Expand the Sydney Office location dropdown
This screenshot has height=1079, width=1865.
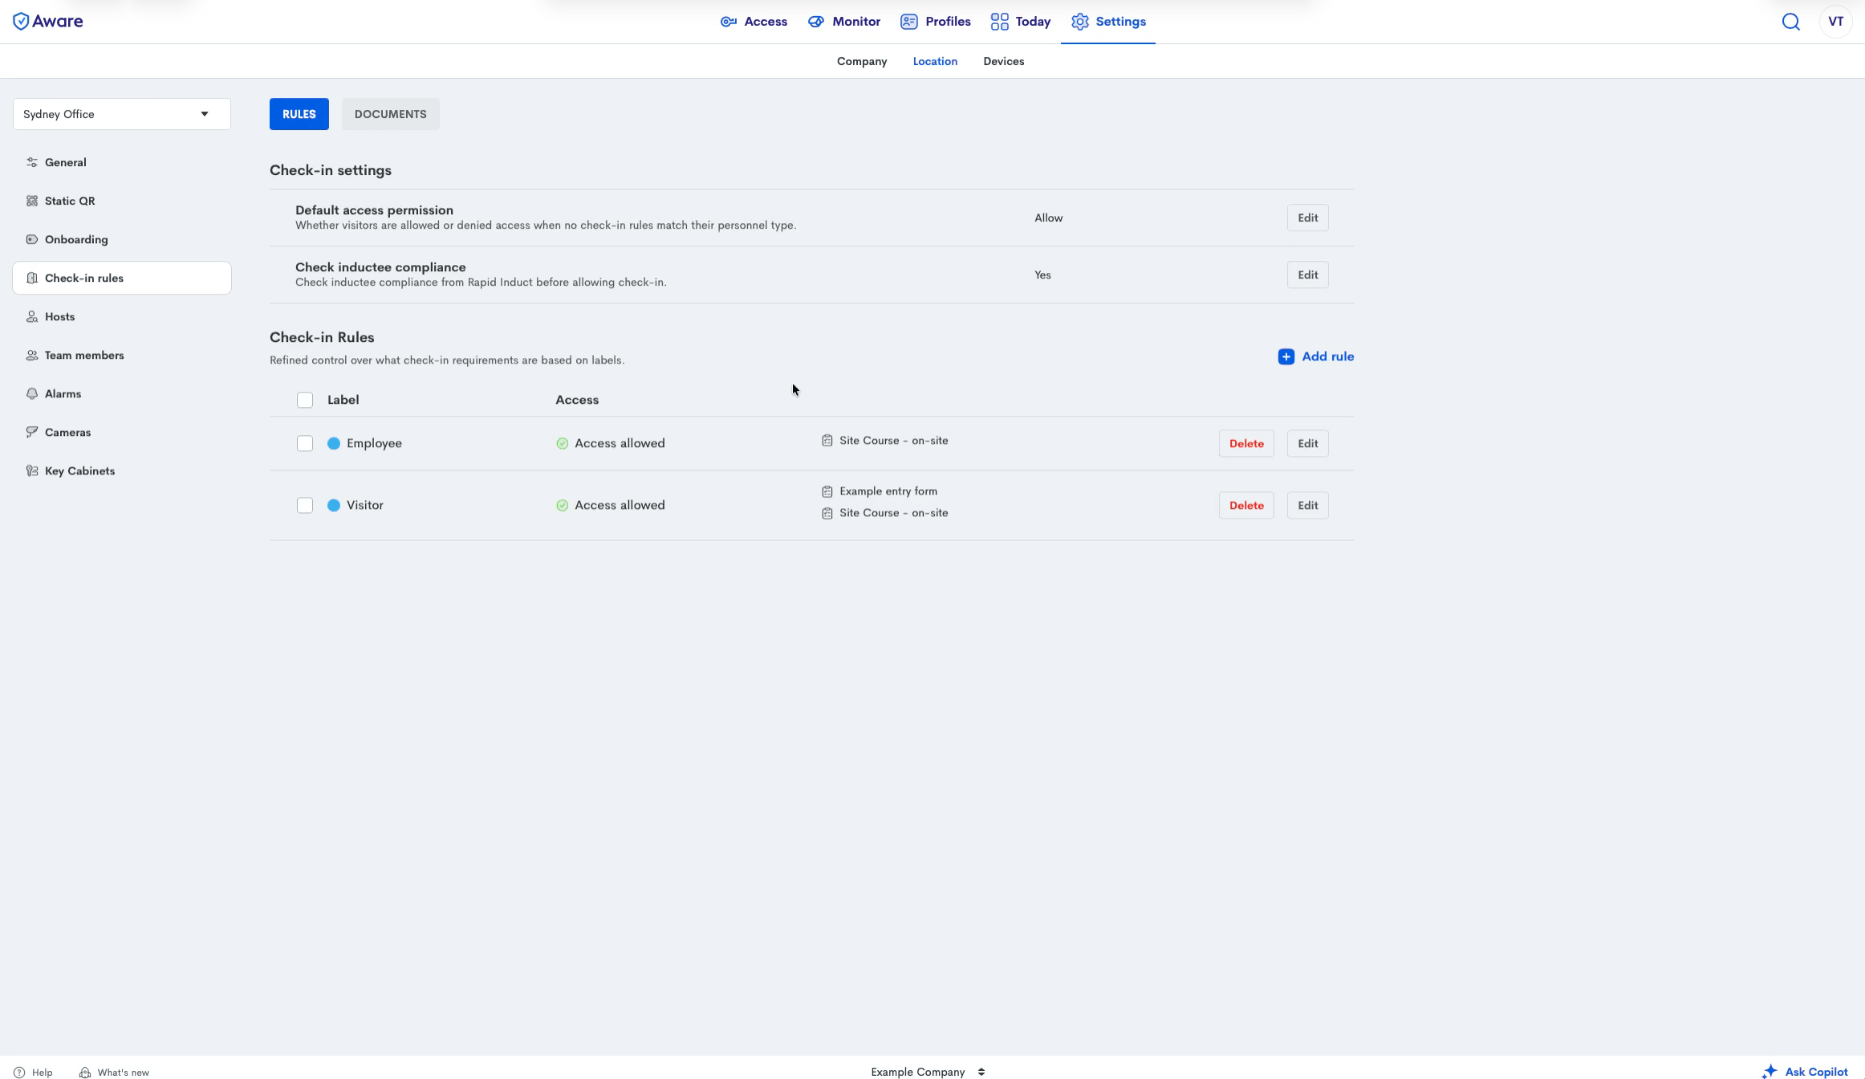(122, 114)
